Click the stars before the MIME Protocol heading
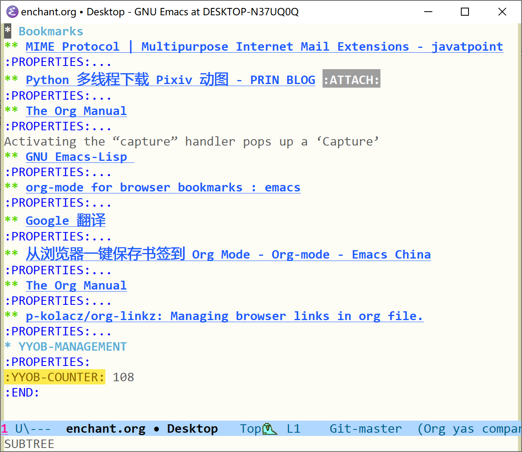 tap(11, 45)
